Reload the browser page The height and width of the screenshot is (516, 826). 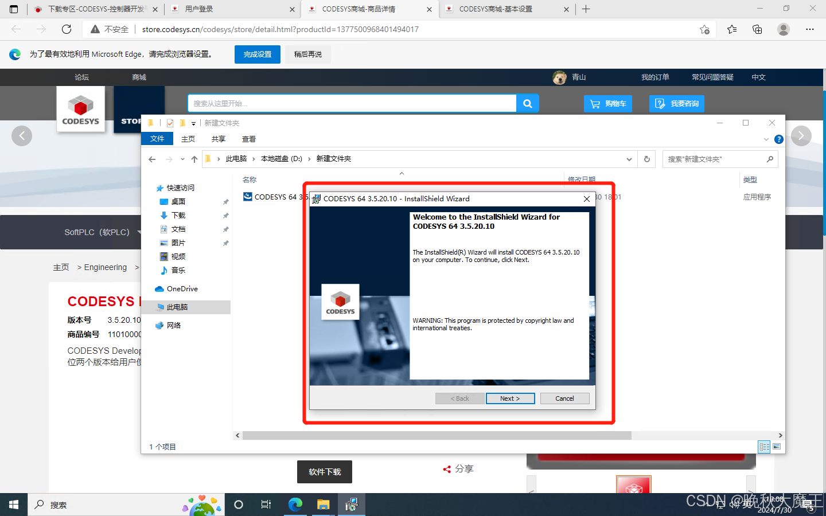[67, 29]
